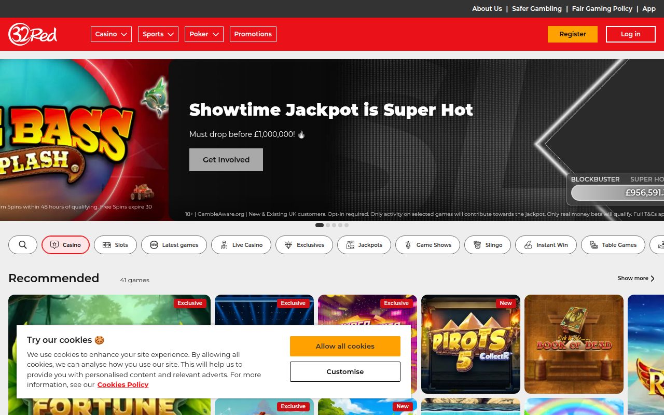Open the Book of Dead game

click(x=574, y=344)
